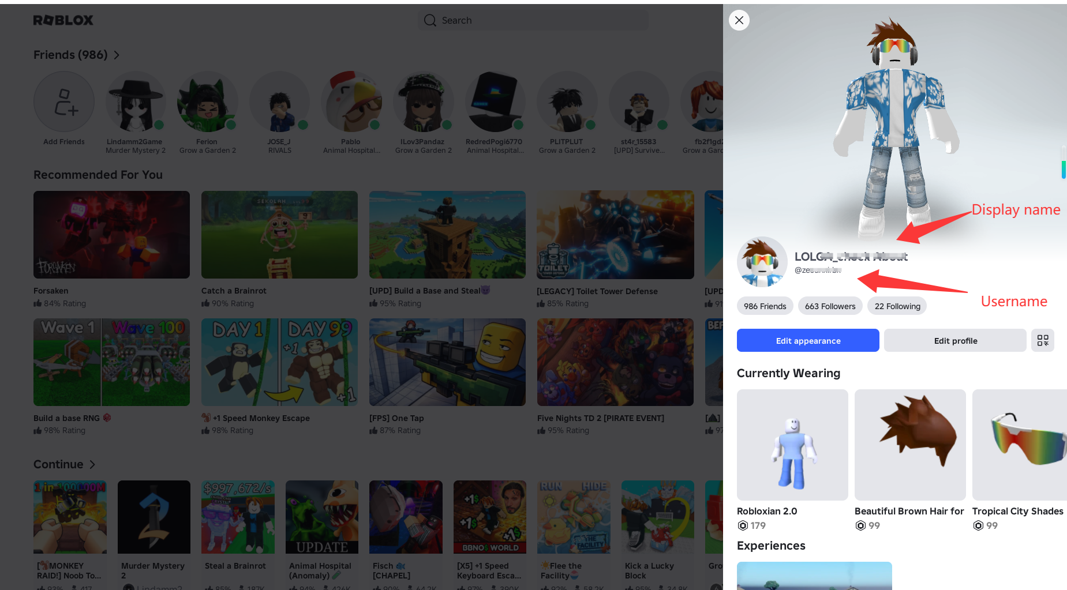Open the profile QR code icon
The width and height of the screenshot is (1067, 590).
click(1043, 340)
